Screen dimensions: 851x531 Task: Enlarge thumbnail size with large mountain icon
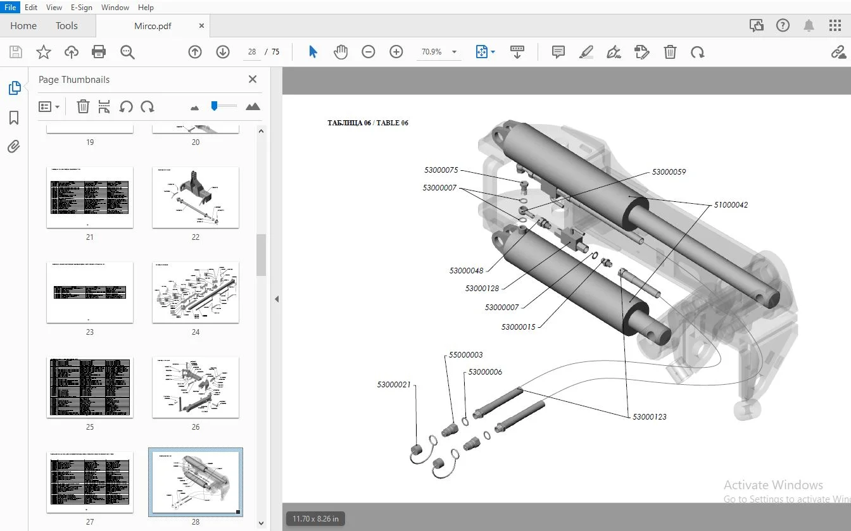tap(253, 106)
